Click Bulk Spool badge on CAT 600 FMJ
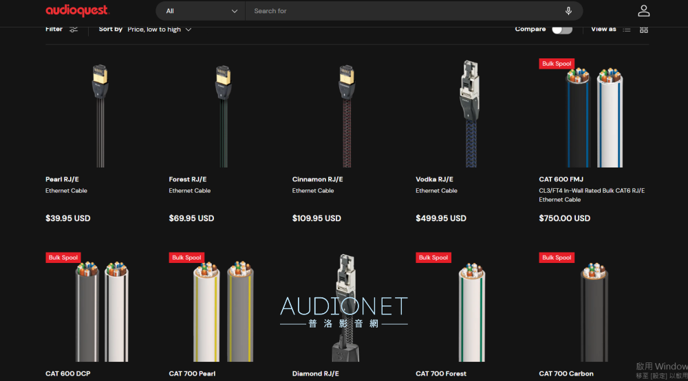The image size is (688, 381). 557,63
